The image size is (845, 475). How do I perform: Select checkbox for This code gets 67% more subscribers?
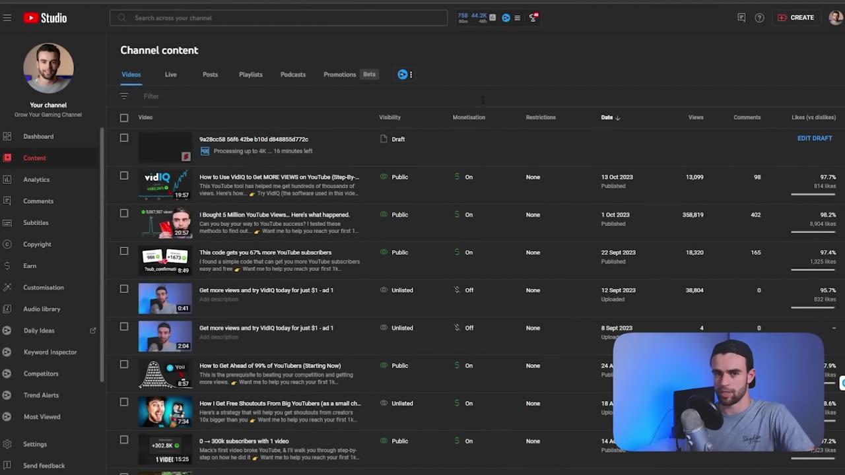click(x=124, y=251)
